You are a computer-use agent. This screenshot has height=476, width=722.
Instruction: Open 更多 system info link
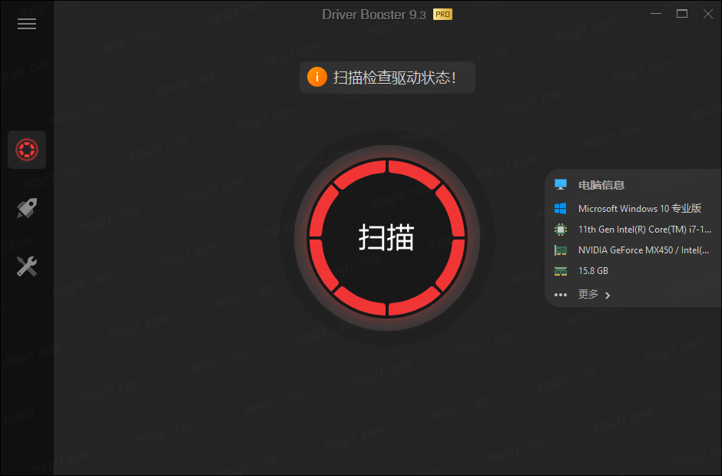tap(588, 294)
